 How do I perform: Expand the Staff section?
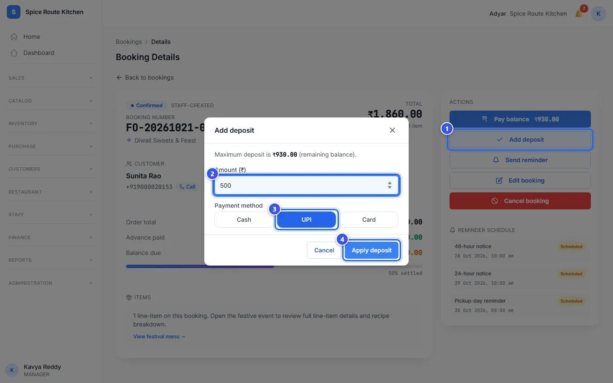tap(51, 214)
